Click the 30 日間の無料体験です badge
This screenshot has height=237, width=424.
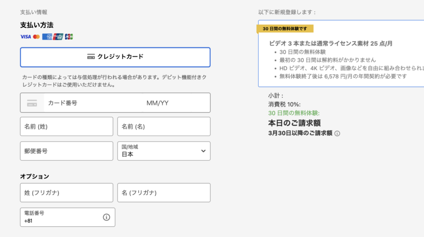click(x=285, y=28)
